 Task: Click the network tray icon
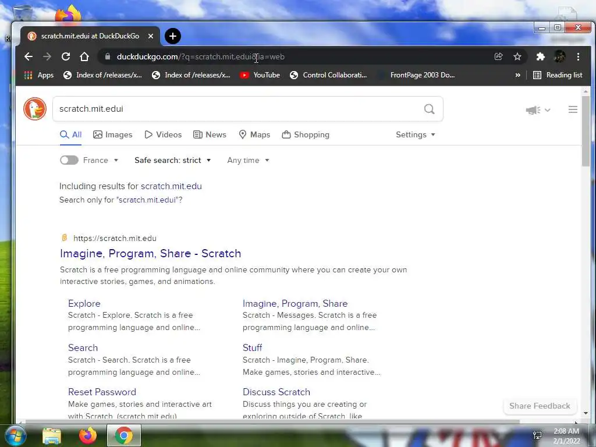(x=537, y=435)
